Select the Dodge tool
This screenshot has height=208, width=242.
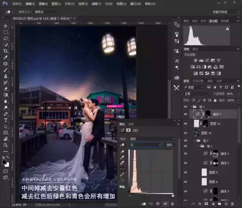(x=6, y=108)
